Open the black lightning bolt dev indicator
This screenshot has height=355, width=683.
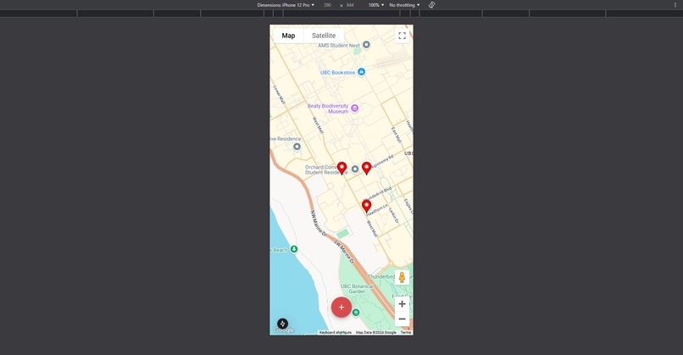tap(283, 324)
